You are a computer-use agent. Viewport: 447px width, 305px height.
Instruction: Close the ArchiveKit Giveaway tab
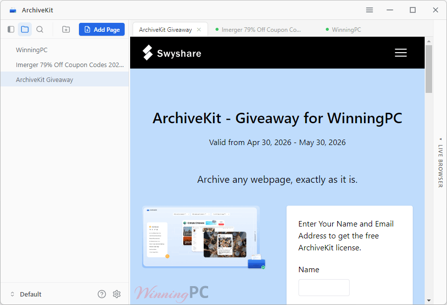[x=199, y=30]
